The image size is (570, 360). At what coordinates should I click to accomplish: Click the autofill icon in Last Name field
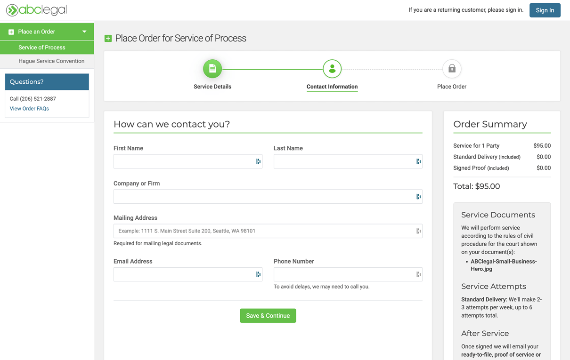point(418,161)
